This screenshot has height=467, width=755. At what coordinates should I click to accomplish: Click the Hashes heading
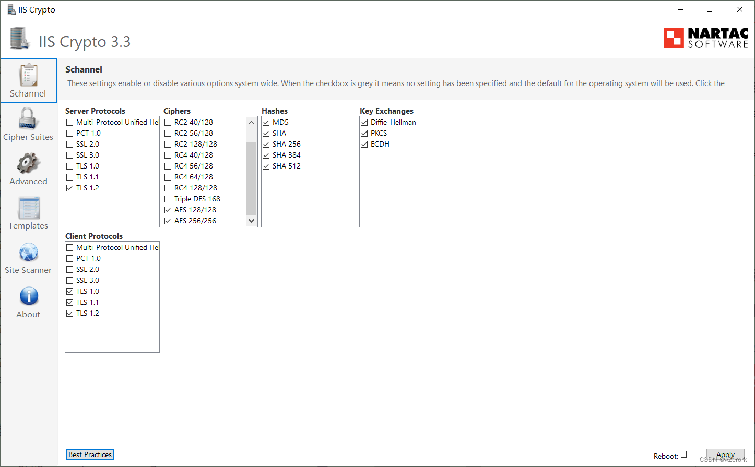click(275, 111)
